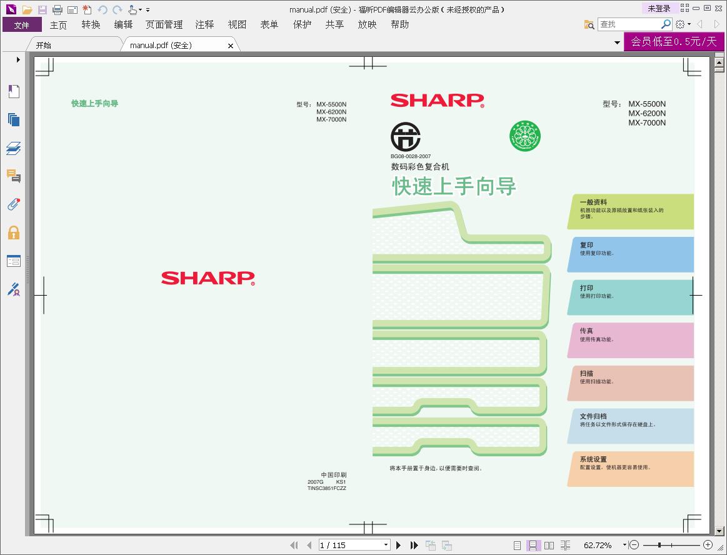
Task: Open the 共享 ribbon tab
Action: [335, 24]
